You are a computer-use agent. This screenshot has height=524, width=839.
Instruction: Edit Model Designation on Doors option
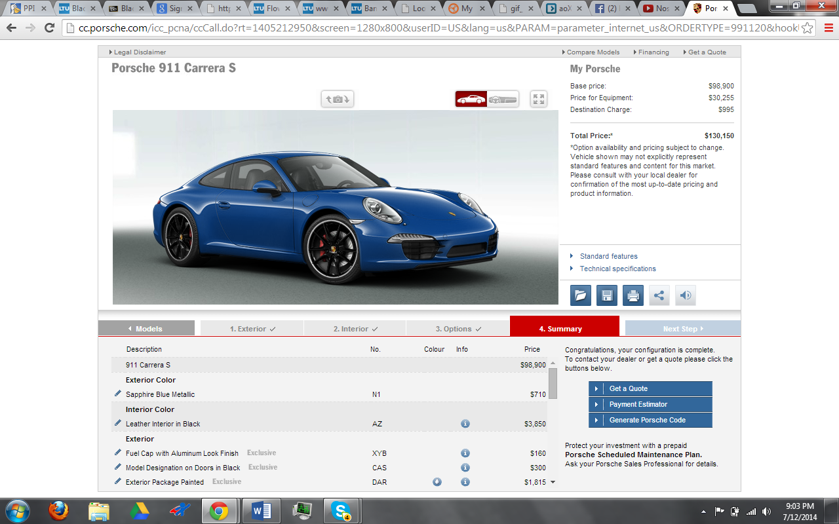[x=118, y=467]
